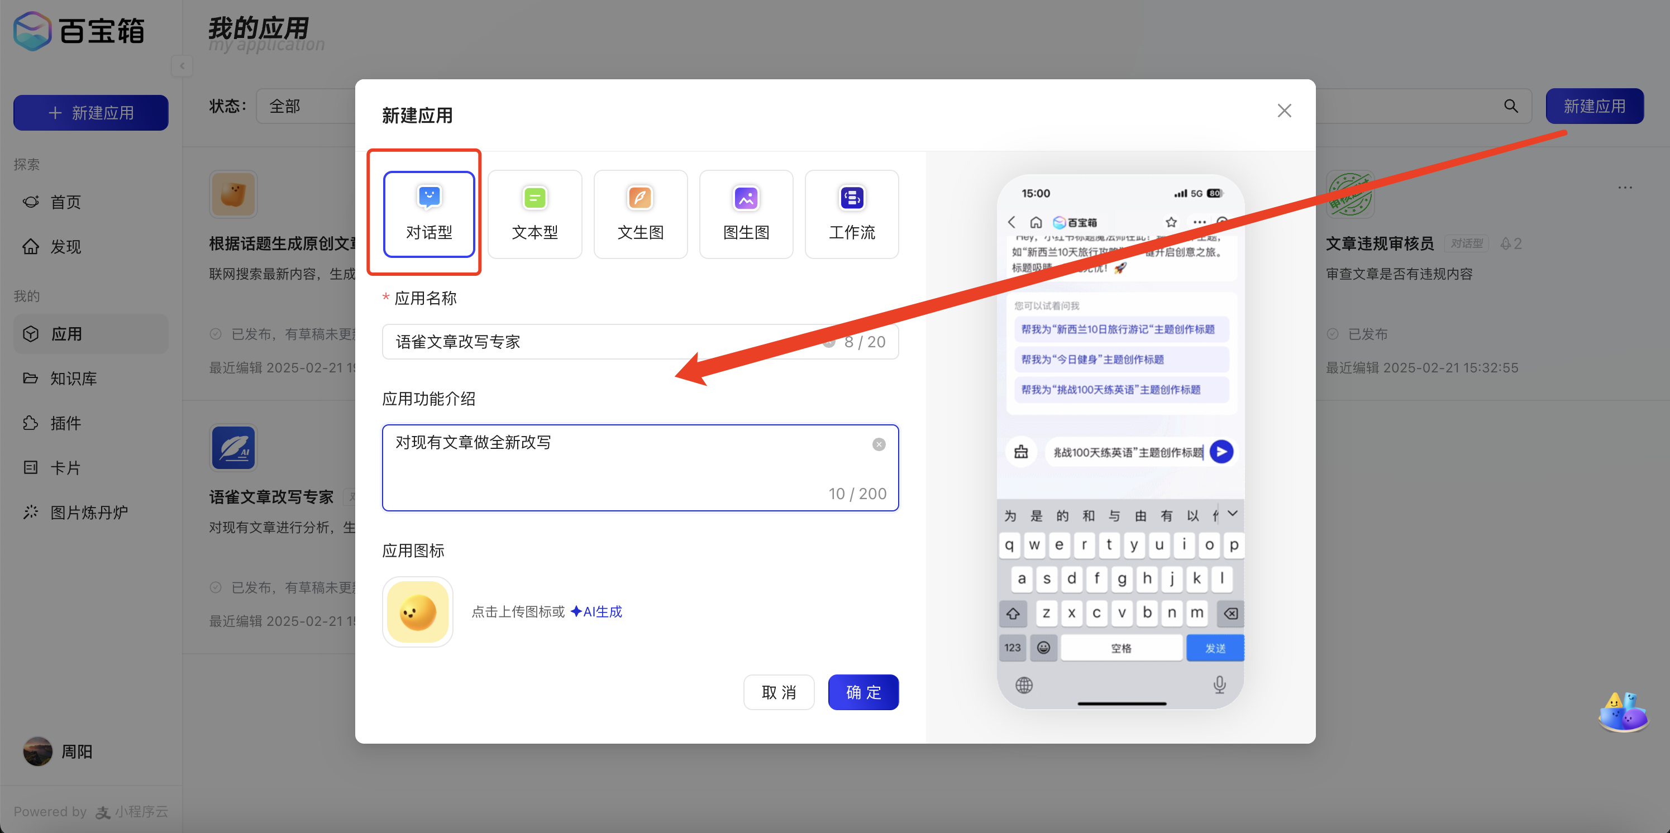
Task: Select the 对话型 application type
Action: (428, 214)
